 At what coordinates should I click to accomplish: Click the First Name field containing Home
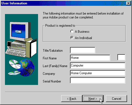point(90,58)
